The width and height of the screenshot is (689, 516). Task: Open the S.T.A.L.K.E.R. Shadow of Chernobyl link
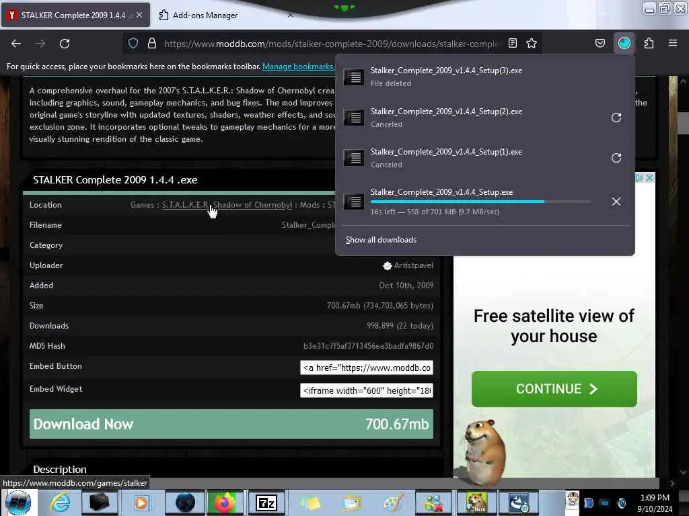coord(227,205)
